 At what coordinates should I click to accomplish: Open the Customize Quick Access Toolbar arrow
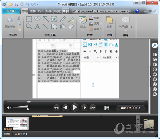37,5
